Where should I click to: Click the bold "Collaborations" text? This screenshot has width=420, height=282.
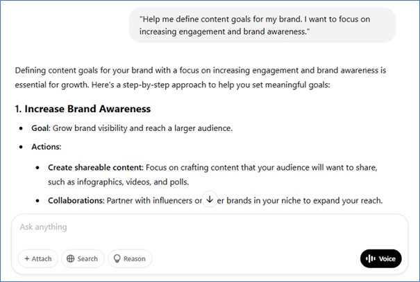[x=75, y=200]
